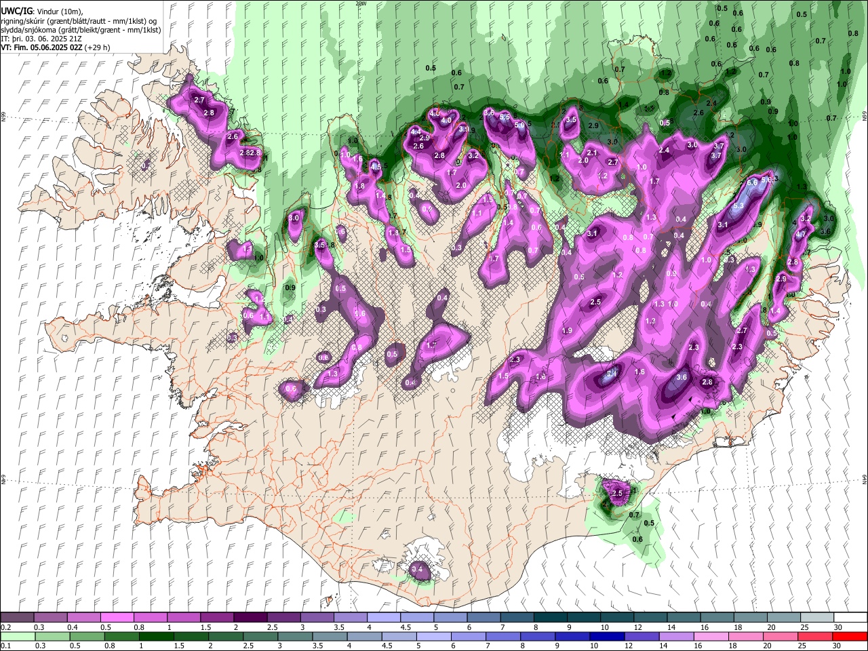
Task: Click the '(+29 h)' forecast offset text
Action: [x=96, y=47]
